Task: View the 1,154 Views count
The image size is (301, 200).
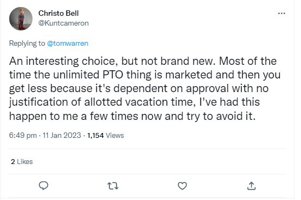Action: 106,136
